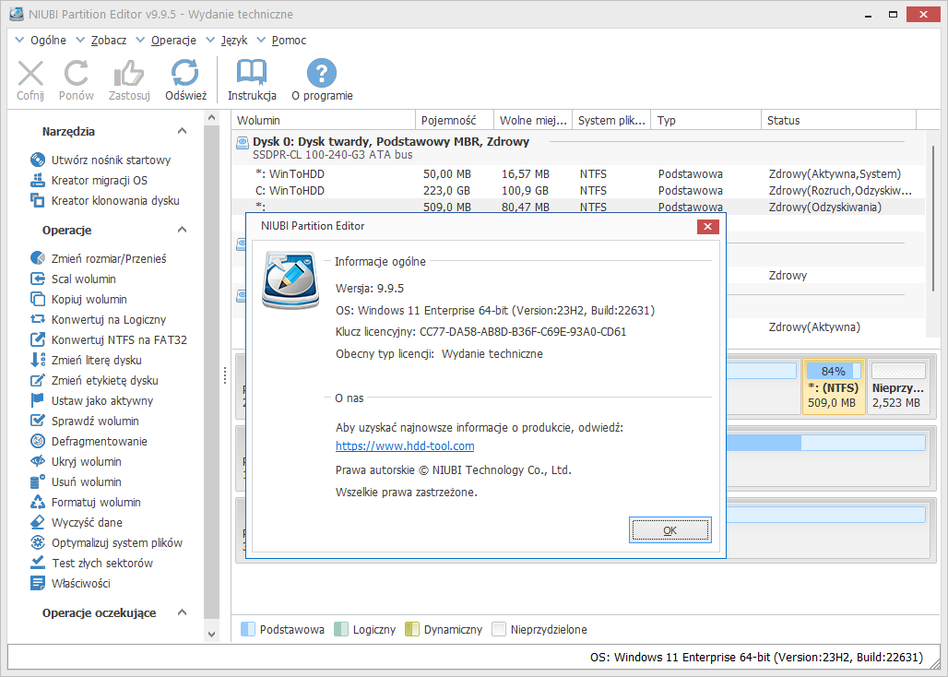Click OK in the about dialog

click(670, 530)
